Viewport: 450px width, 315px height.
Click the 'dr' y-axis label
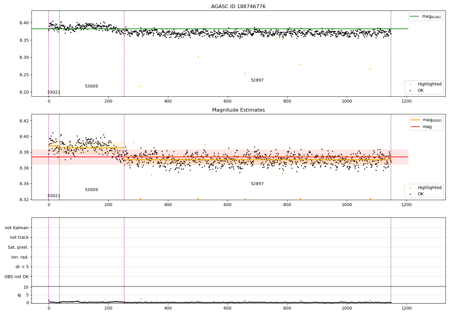point(19,295)
